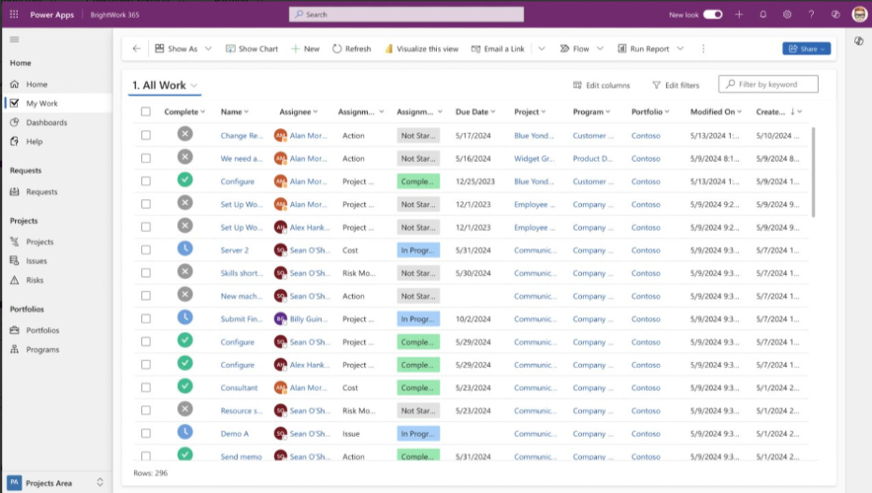Click the Filter by keyword field
The image size is (872, 493).
[x=768, y=85]
